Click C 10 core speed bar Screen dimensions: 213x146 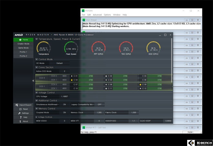point(91,88)
